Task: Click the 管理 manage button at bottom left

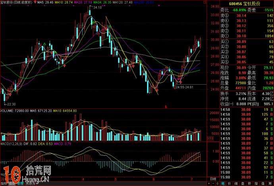Action: (x=20, y=184)
